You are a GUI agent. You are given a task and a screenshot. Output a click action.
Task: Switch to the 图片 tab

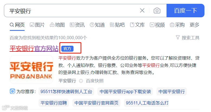[37, 25]
